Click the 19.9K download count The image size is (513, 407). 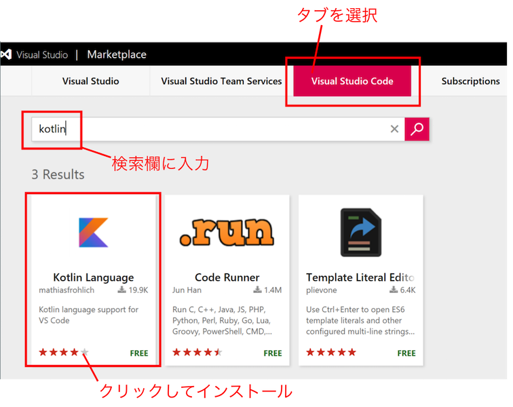(138, 290)
